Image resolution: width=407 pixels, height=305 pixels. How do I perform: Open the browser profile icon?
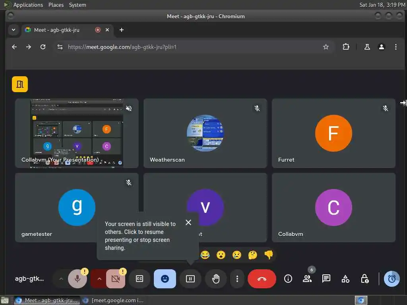click(x=381, y=47)
